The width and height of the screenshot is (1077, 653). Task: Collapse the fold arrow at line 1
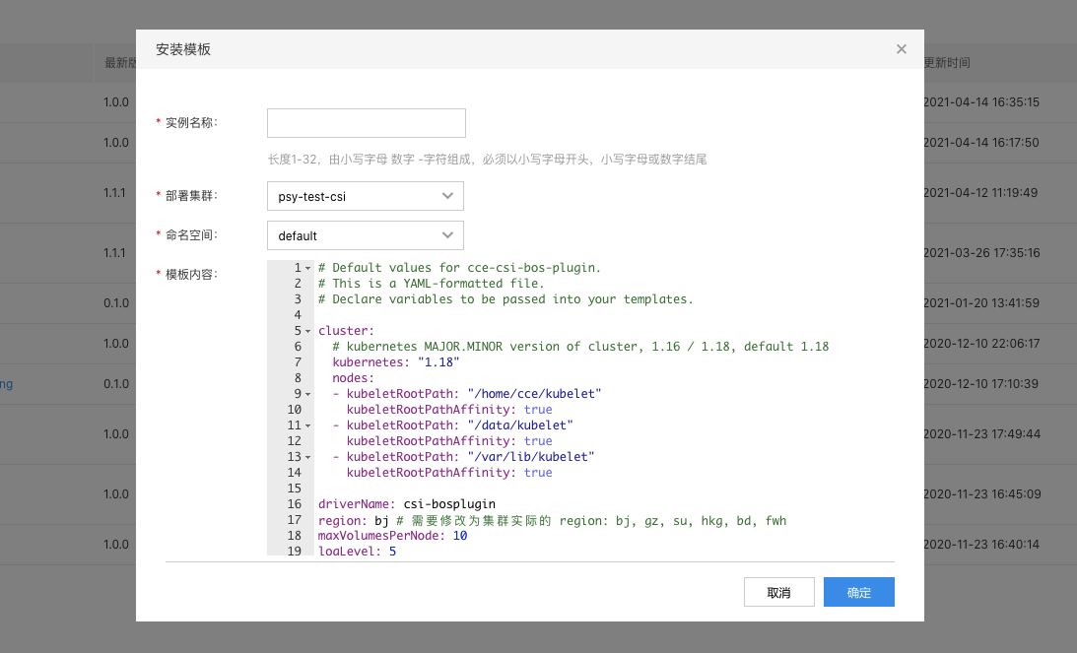pos(308,268)
